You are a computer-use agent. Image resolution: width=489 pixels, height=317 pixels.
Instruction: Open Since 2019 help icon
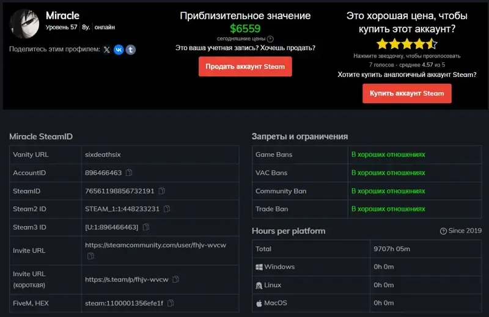click(443, 231)
